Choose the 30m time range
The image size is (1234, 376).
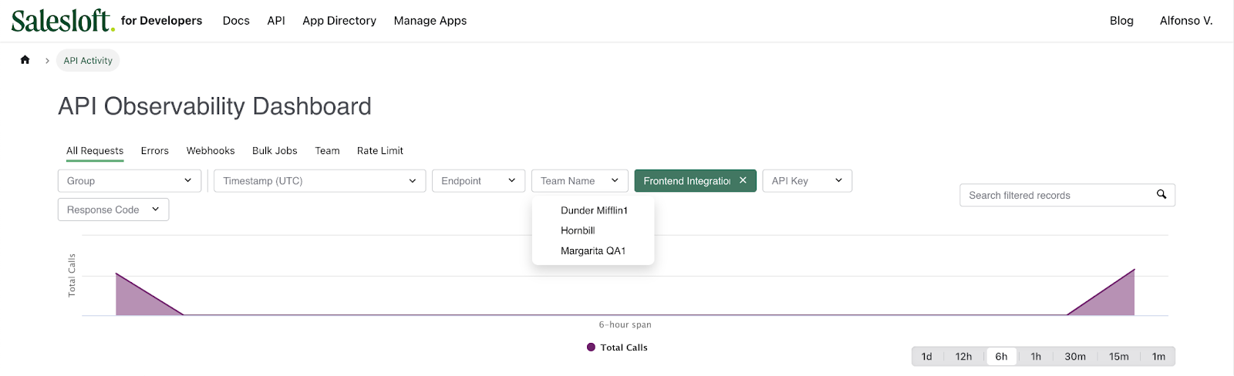click(1074, 357)
